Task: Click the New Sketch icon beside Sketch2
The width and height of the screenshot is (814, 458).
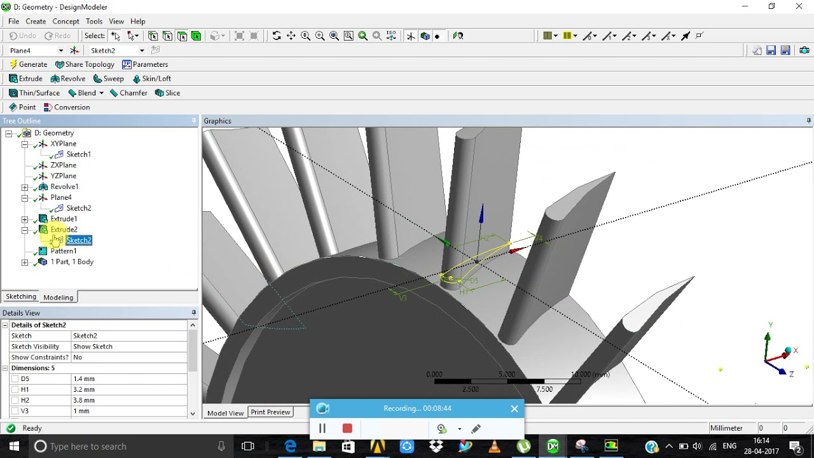Action: tap(155, 50)
